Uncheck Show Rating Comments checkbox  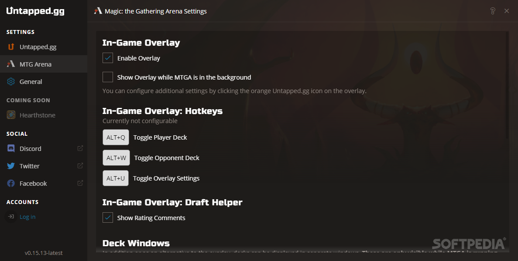pyautogui.click(x=108, y=217)
